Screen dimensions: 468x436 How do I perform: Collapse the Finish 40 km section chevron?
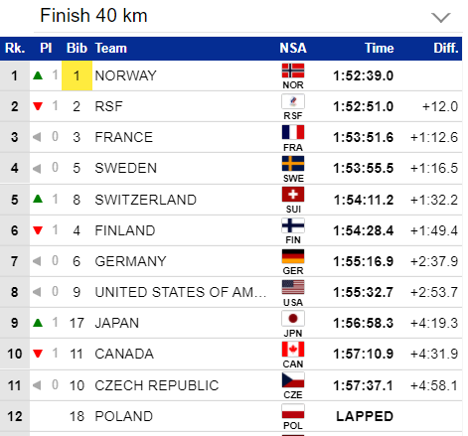pos(440,17)
